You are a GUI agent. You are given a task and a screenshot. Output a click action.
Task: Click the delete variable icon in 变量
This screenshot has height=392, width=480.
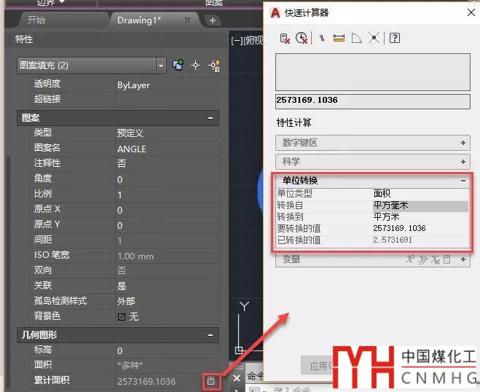(x=435, y=259)
